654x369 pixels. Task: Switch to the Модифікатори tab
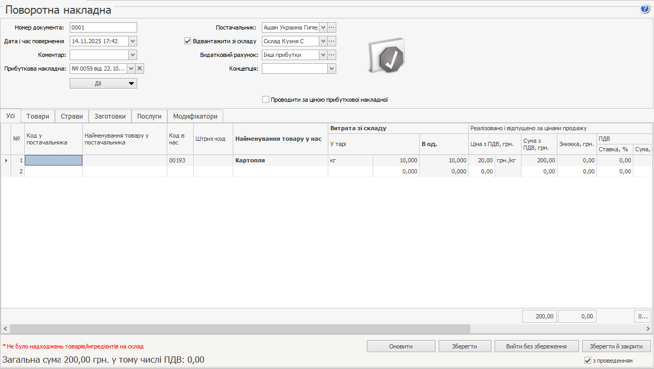tap(195, 116)
